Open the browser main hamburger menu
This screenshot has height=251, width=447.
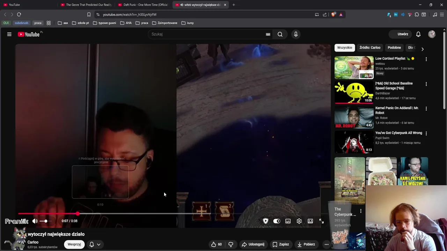pos(442,14)
